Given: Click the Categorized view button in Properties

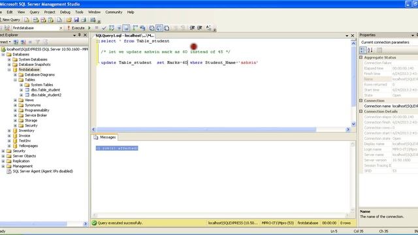Looking at the screenshot, I should click(x=363, y=50).
